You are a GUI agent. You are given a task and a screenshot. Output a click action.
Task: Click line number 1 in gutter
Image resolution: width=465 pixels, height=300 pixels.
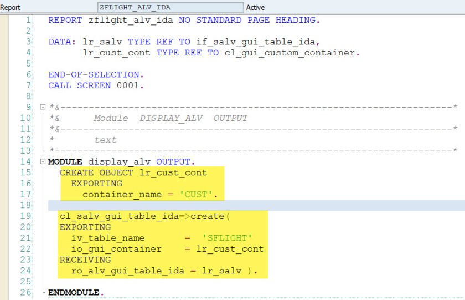pyautogui.click(x=28, y=20)
